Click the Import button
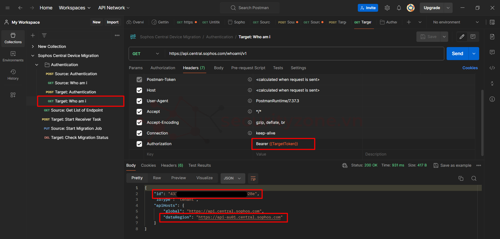Screen dimensions: 500x239 [113, 22]
